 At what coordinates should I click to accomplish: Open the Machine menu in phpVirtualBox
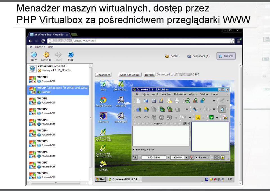coord(40,47)
